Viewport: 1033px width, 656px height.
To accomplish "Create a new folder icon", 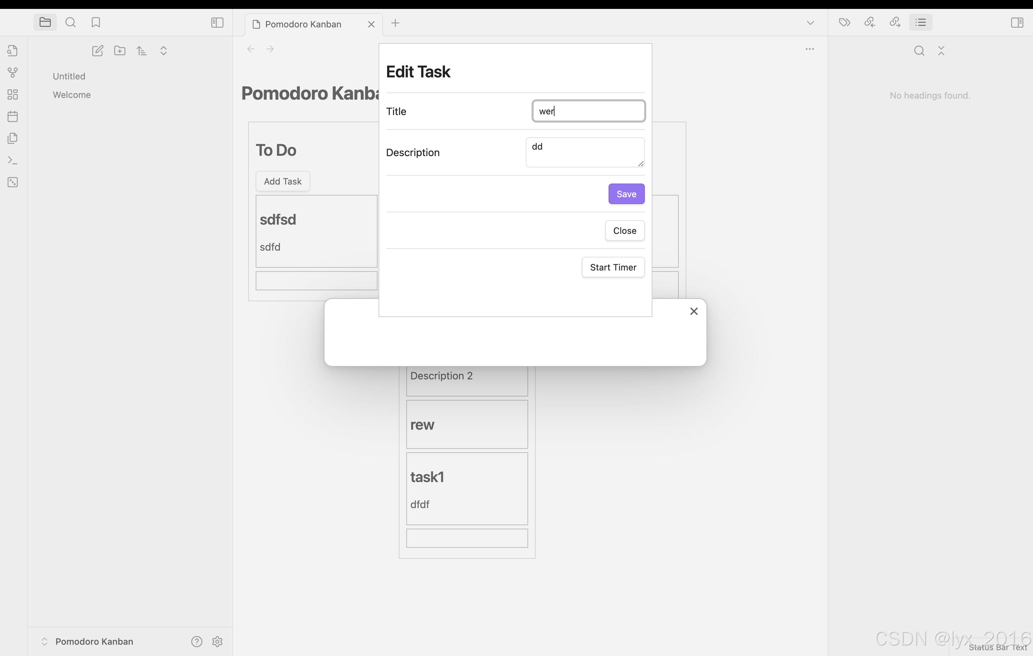I will click(x=120, y=51).
